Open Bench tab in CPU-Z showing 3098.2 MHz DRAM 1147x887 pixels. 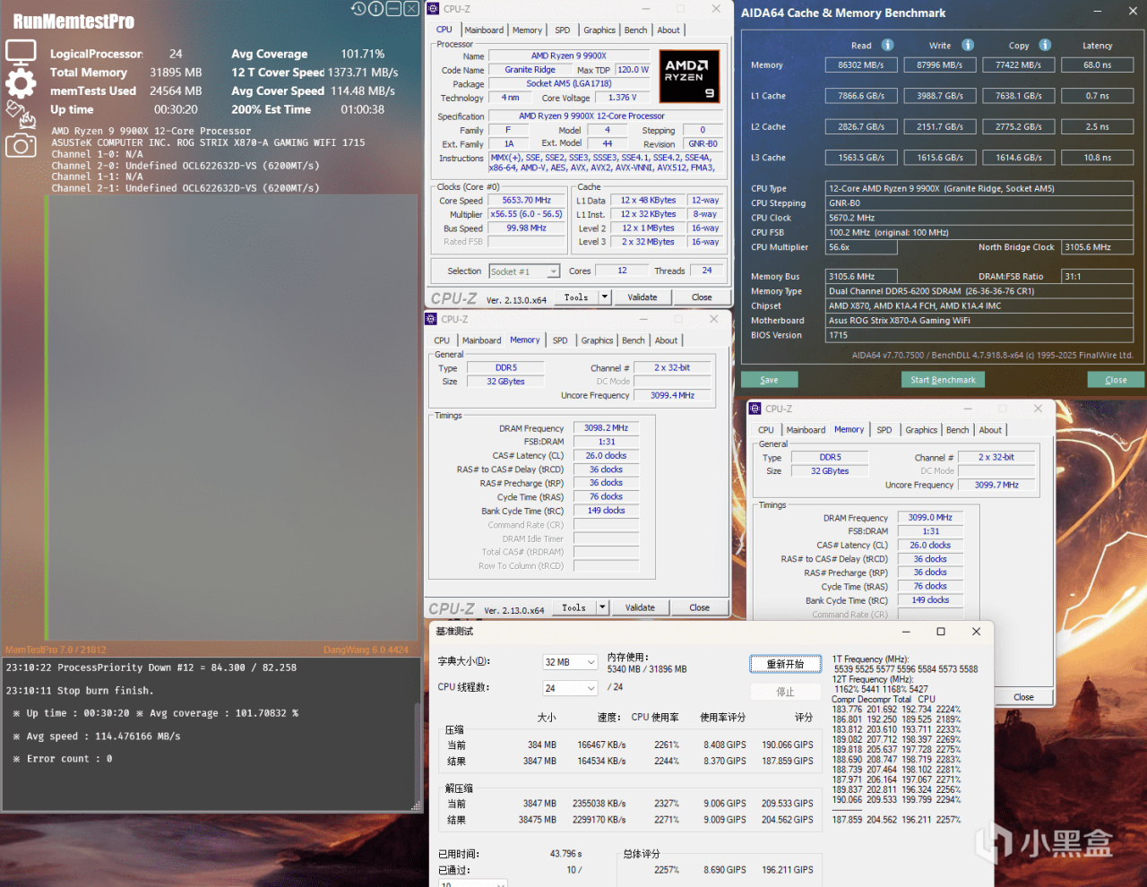pos(634,340)
